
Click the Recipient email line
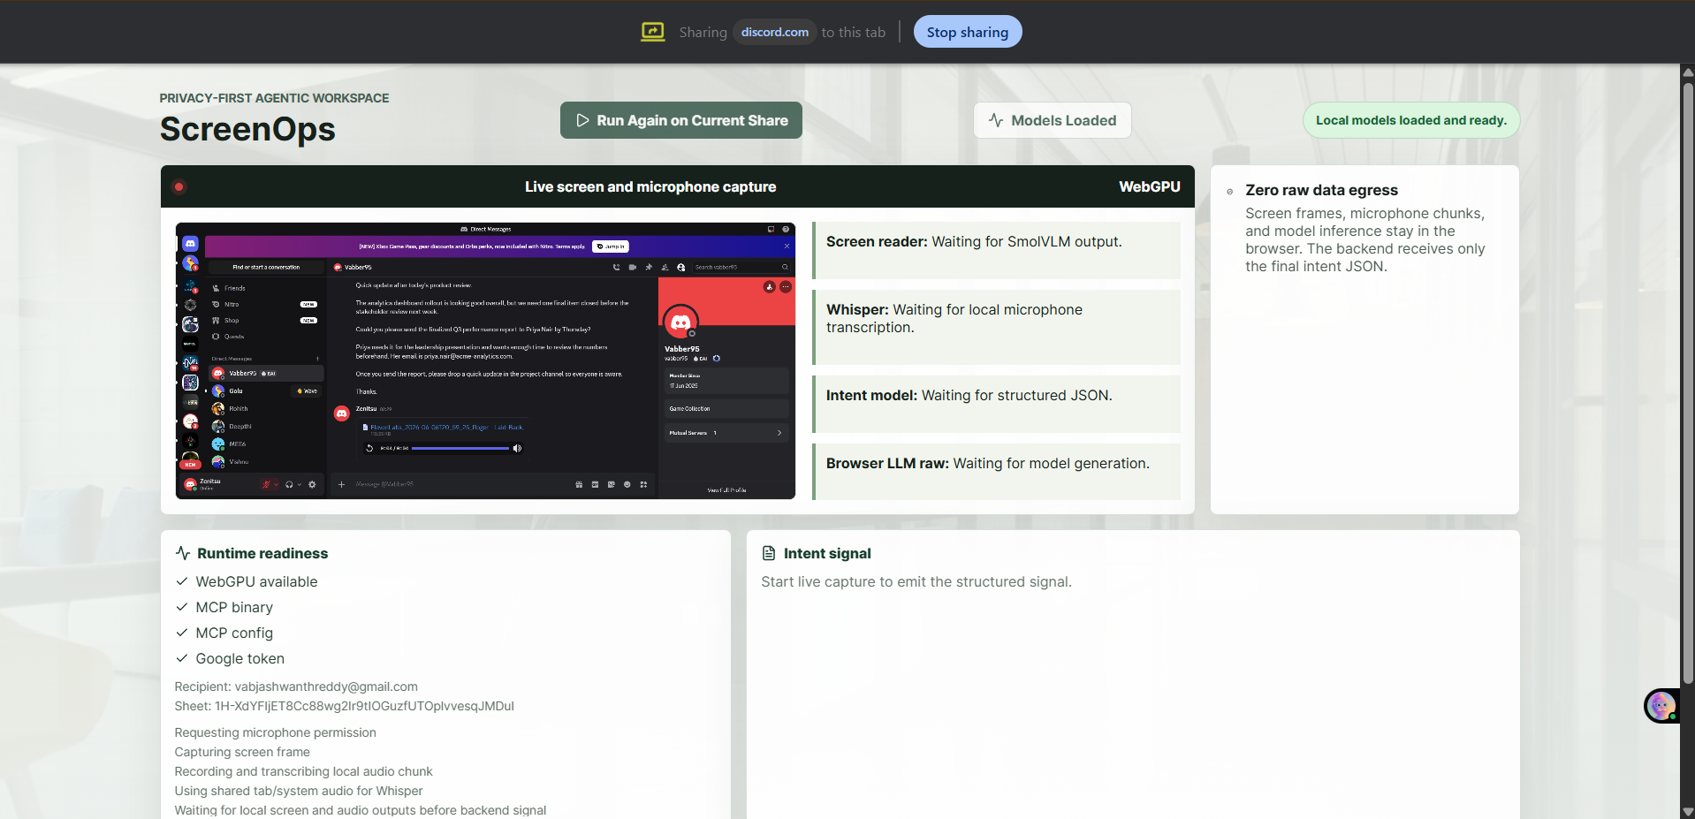pyautogui.click(x=296, y=686)
